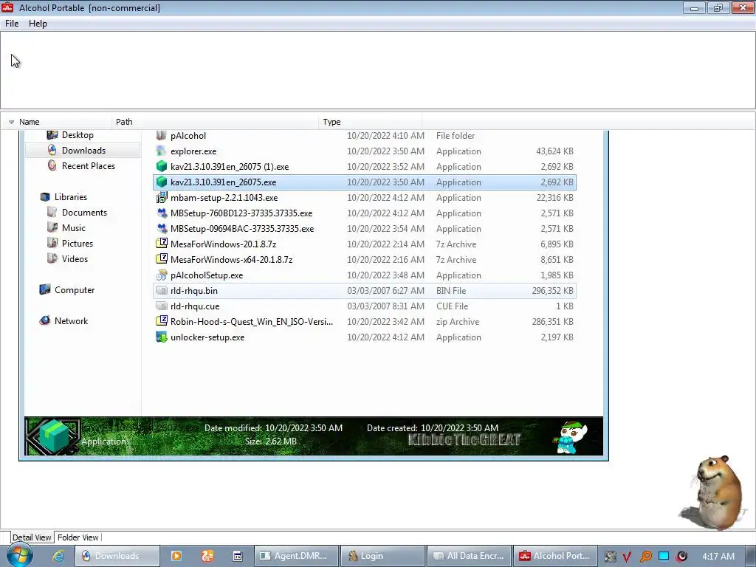
Task: Select file name Robin-Hood-s-Quest_Win_EN_ISO-Versi...
Action: coord(252,322)
